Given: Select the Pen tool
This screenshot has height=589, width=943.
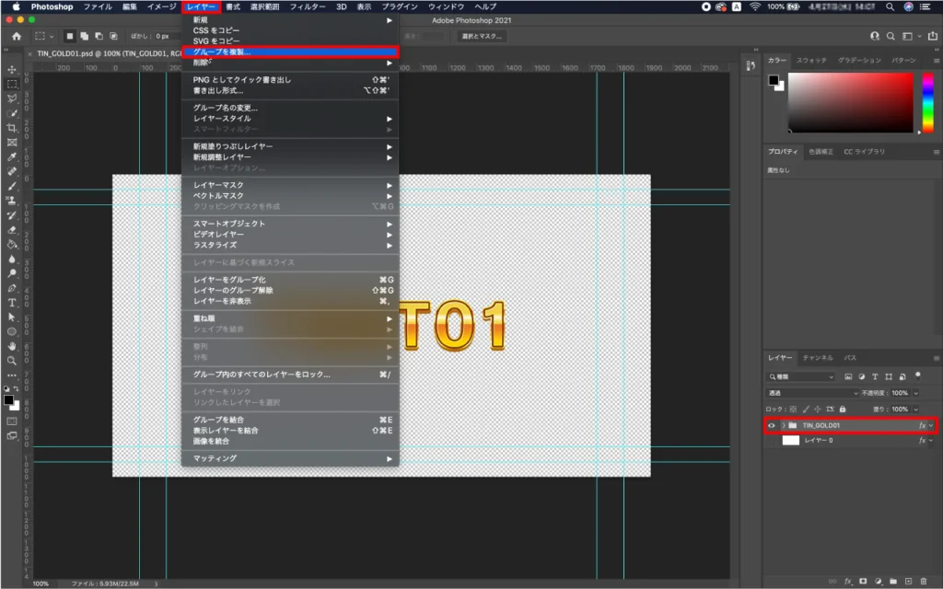Looking at the screenshot, I should (x=11, y=288).
